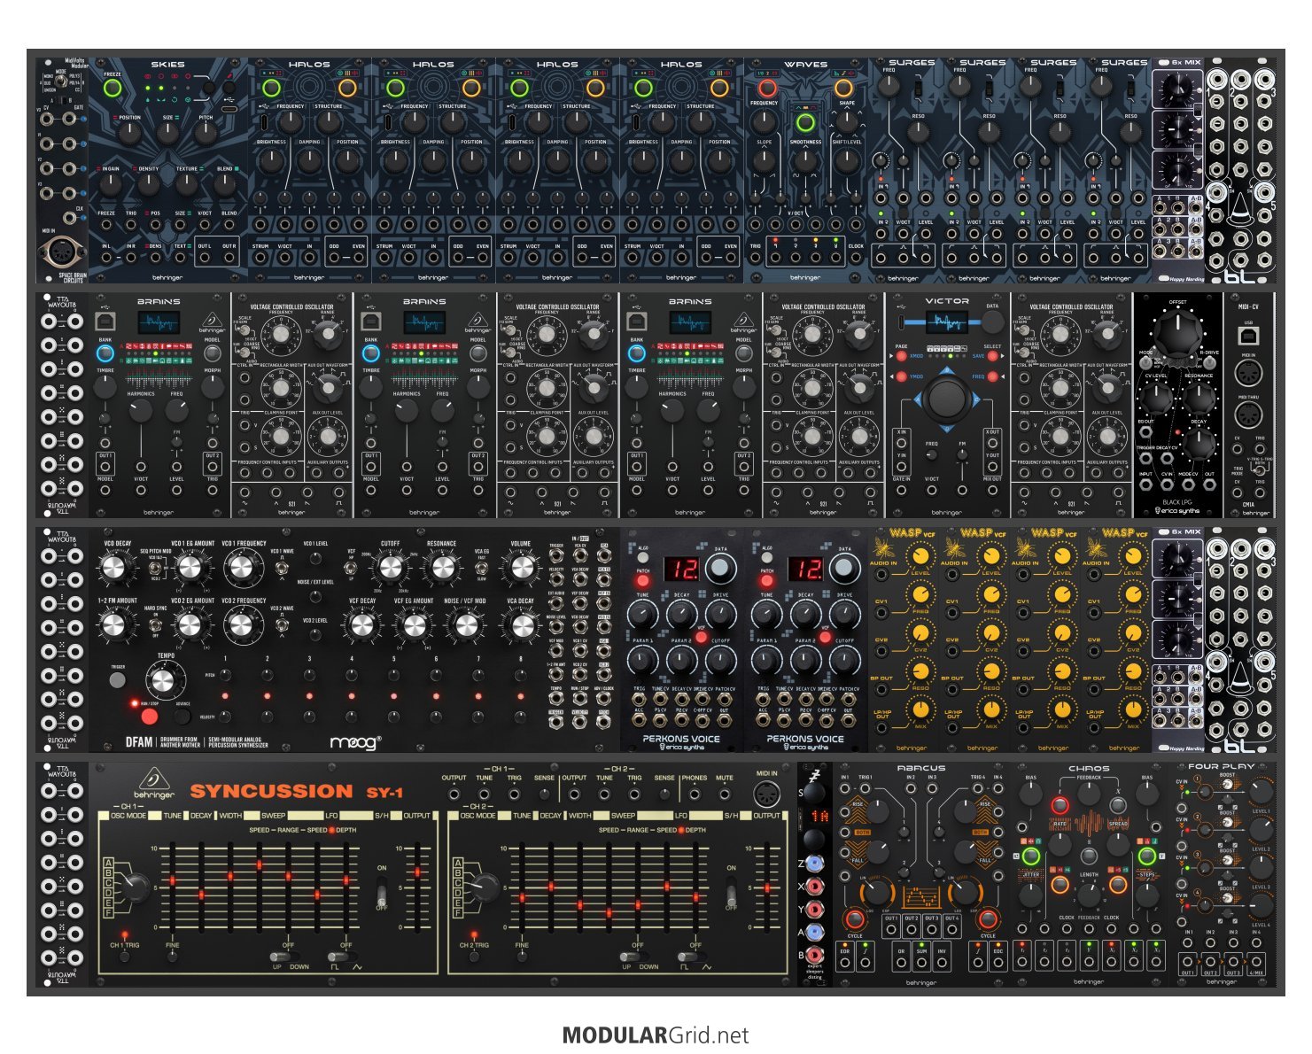1312x1054 pixels.
Task: Click the LEVEL 1 knob on Four Play
Action: [x=1261, y=791]
